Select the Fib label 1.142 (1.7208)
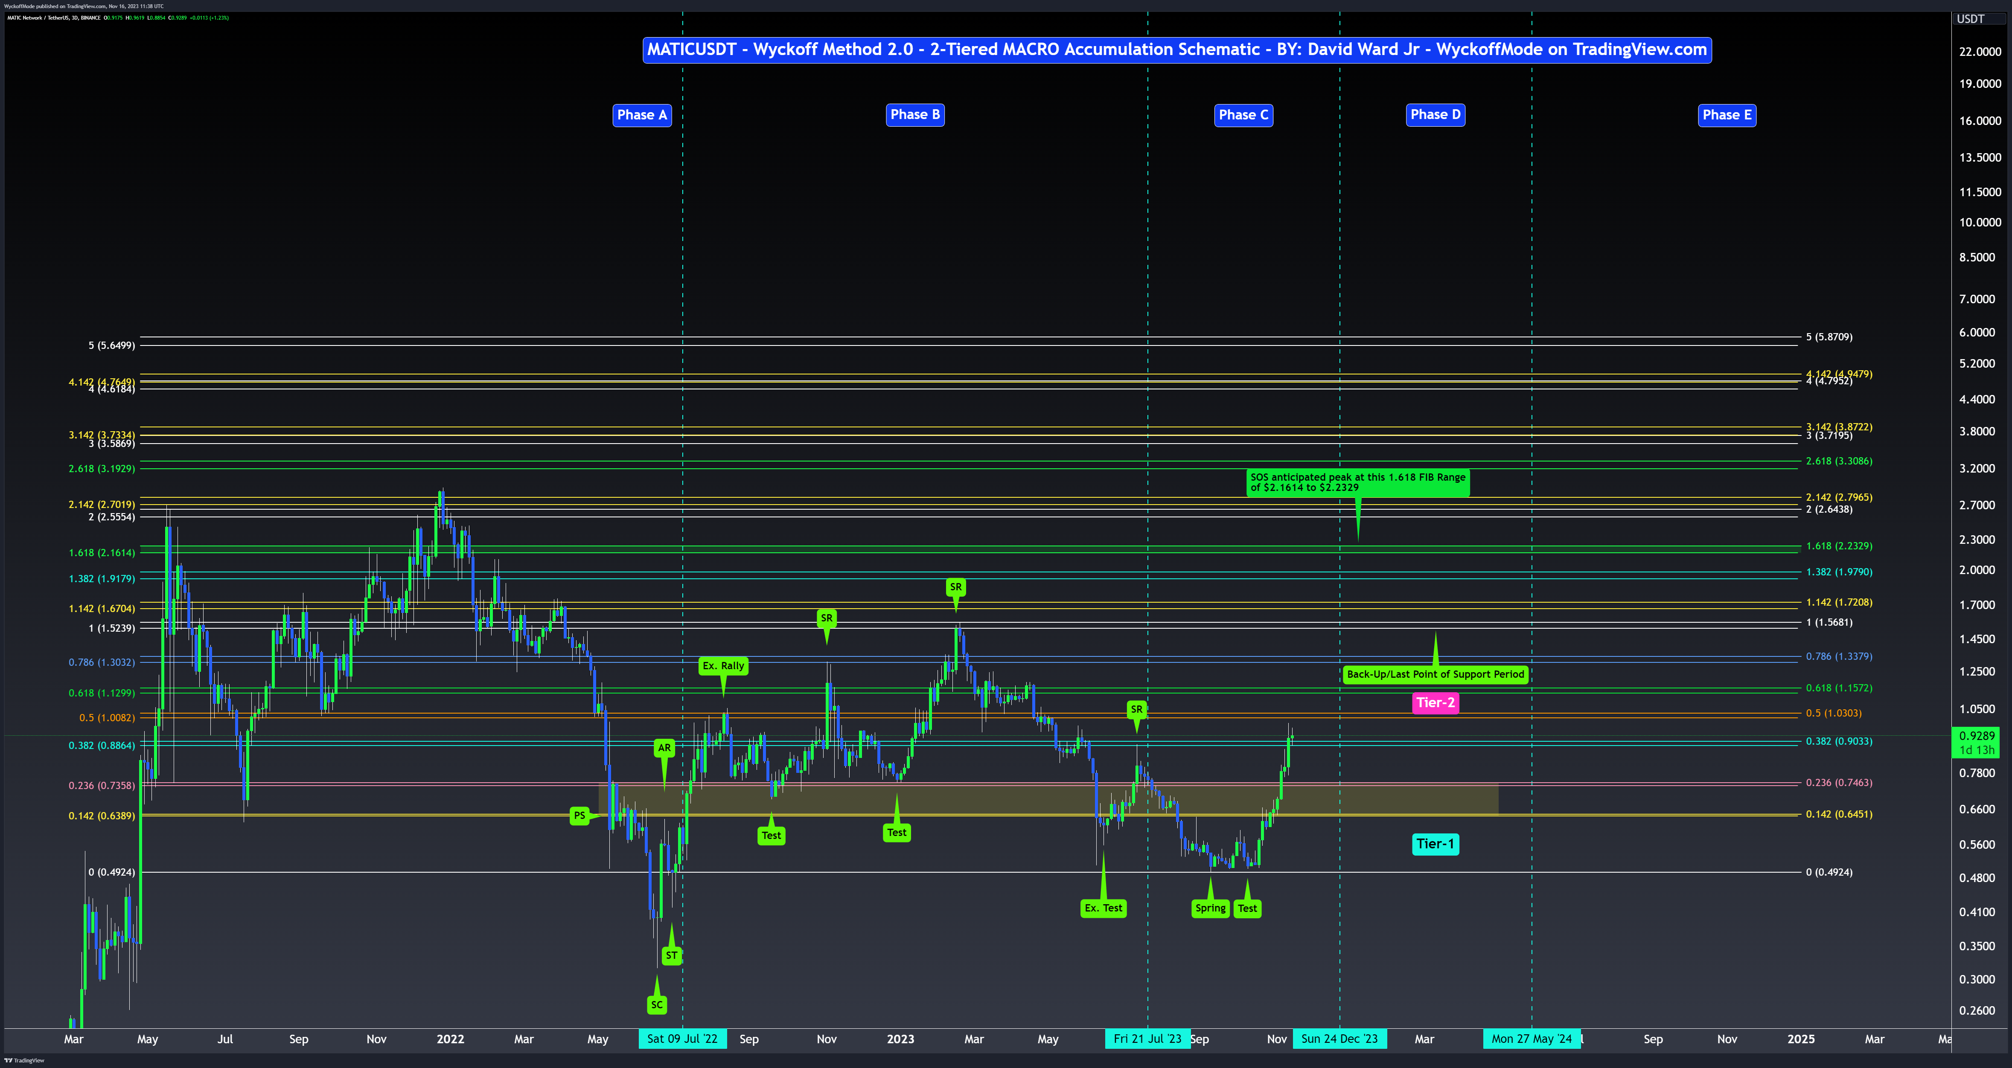This screenshot has height=1068, width=2012. [x=1839, y=603]
